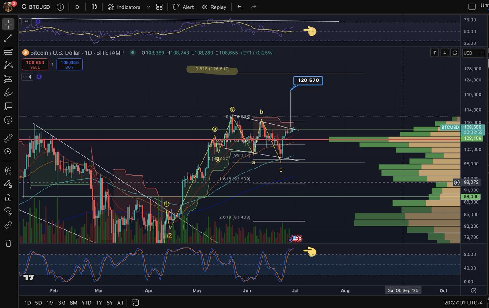Viewport: 489px width, 308px height.
Task: Open the user profile avatar menu
Action: 8,7
